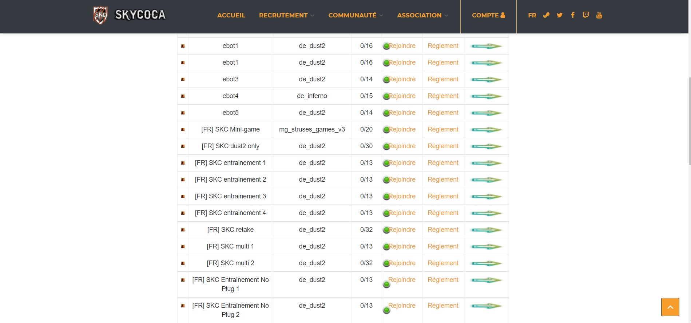Click the green arrow for ebot4 row

tap(486, 96)
